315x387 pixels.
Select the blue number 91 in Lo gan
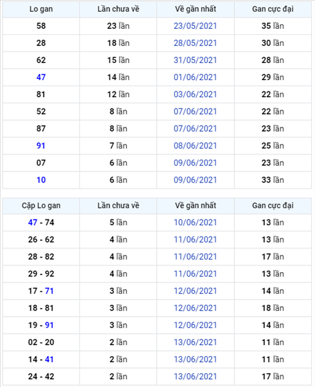(41, 146)
